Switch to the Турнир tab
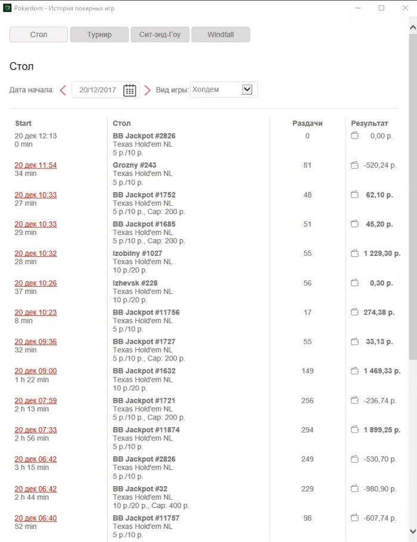 (x=99, y=35)
